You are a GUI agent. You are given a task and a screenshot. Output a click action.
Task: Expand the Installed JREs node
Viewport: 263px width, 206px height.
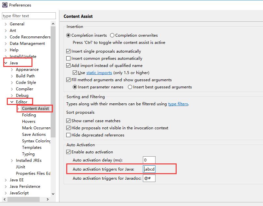point(12,161)
